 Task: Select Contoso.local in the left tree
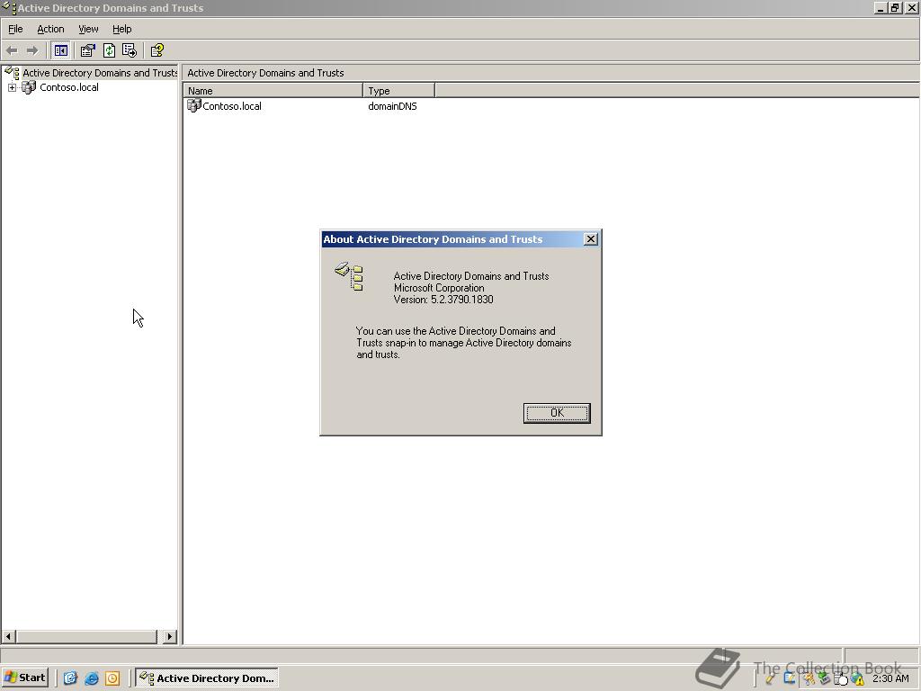point(69,87)
